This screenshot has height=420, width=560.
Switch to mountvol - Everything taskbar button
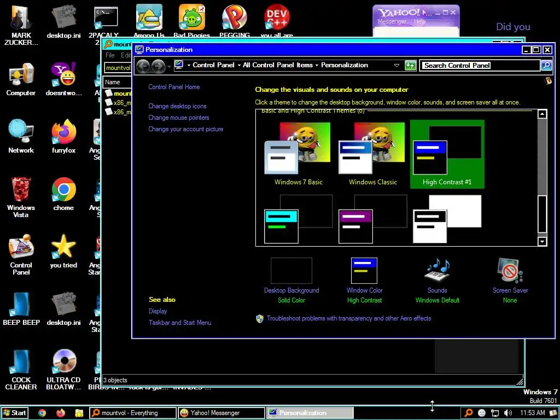[132, 413]
